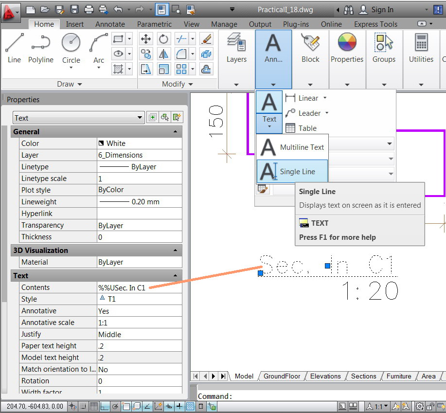Select the Move tool in the Modify panel
Image resolution: width=446 pixels, height=413 pixels.
pos(146,39)
